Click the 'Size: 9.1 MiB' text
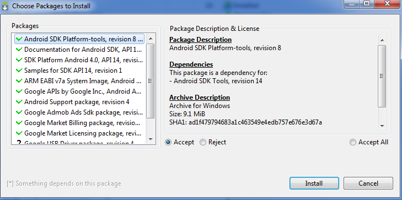This screenshot has height=200, width=402. pos(187,114)
